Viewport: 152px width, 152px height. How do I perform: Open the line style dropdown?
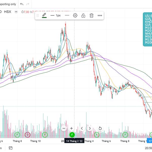click(67, 15)
